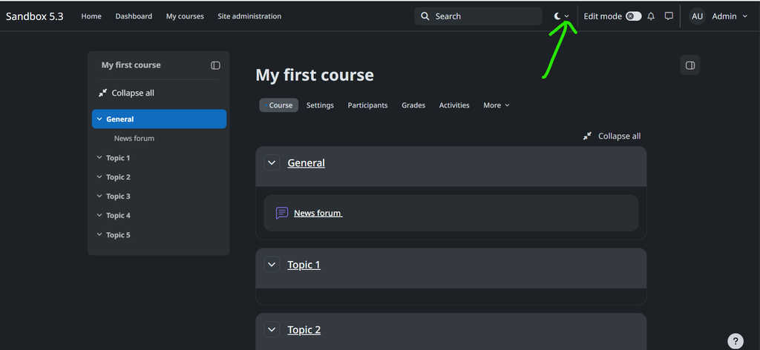Select Topic 2 label in course index
Viewport: 760px width, 350px height.
point(118,177)
